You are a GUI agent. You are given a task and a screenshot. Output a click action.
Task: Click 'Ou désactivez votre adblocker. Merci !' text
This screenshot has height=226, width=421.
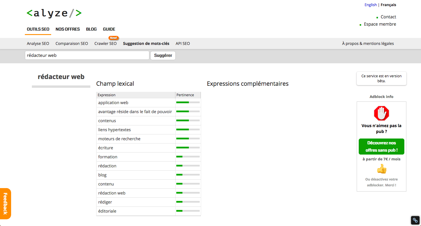382,182
